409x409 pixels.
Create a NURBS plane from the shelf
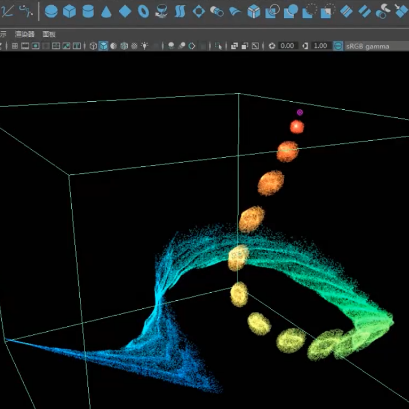click(x=125, y=12)
